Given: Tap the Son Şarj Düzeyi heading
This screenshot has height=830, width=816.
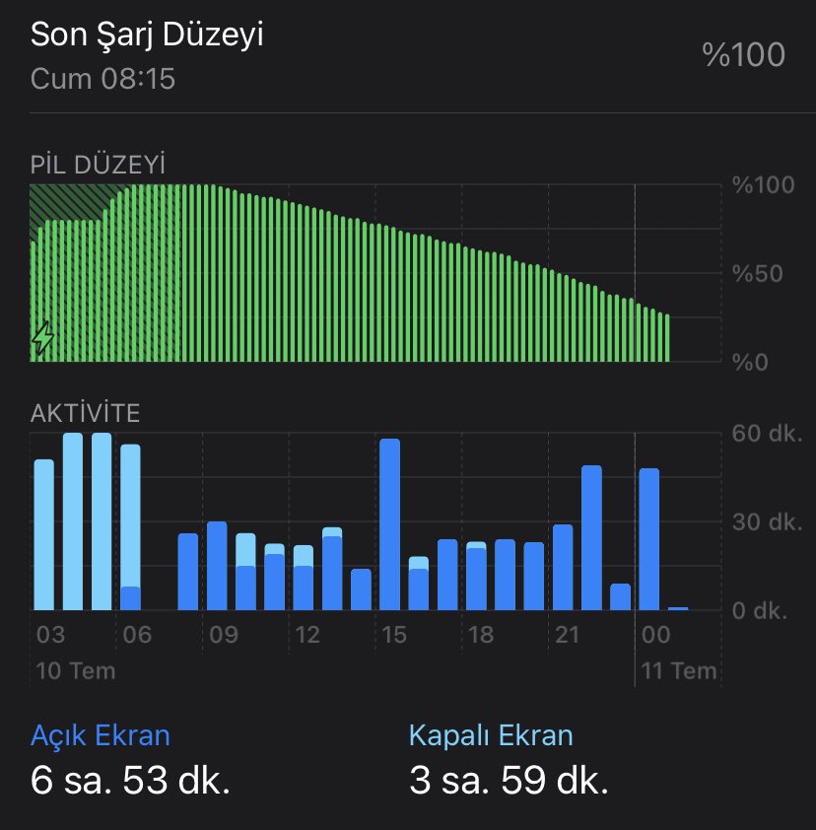Looking at the screenshot, I should pos(147,35).
